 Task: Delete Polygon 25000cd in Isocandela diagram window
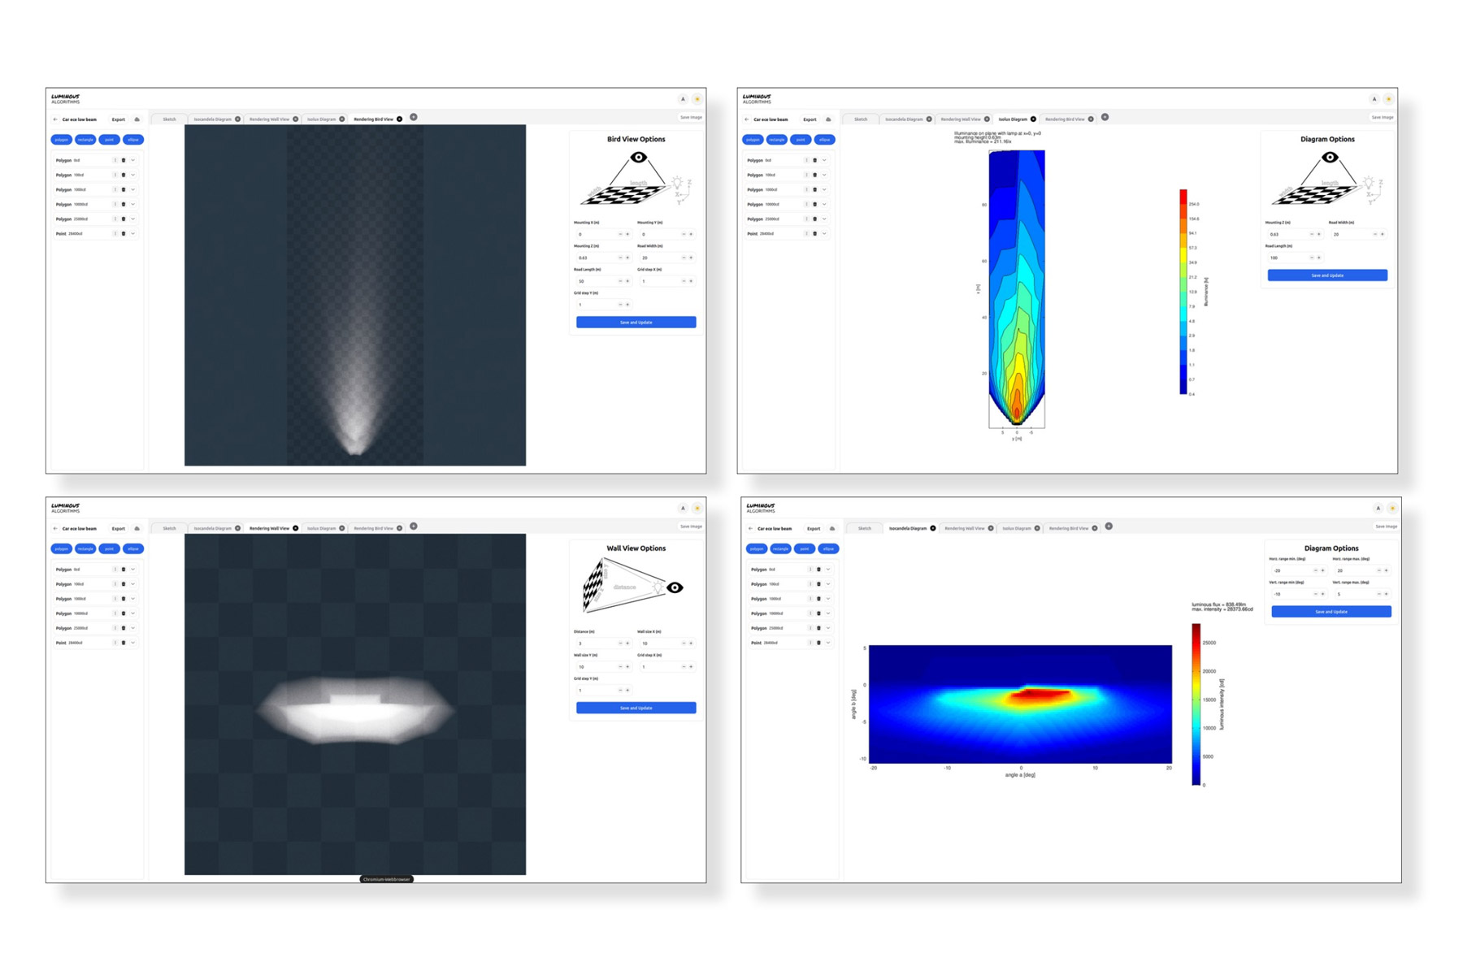coord(818,628)
